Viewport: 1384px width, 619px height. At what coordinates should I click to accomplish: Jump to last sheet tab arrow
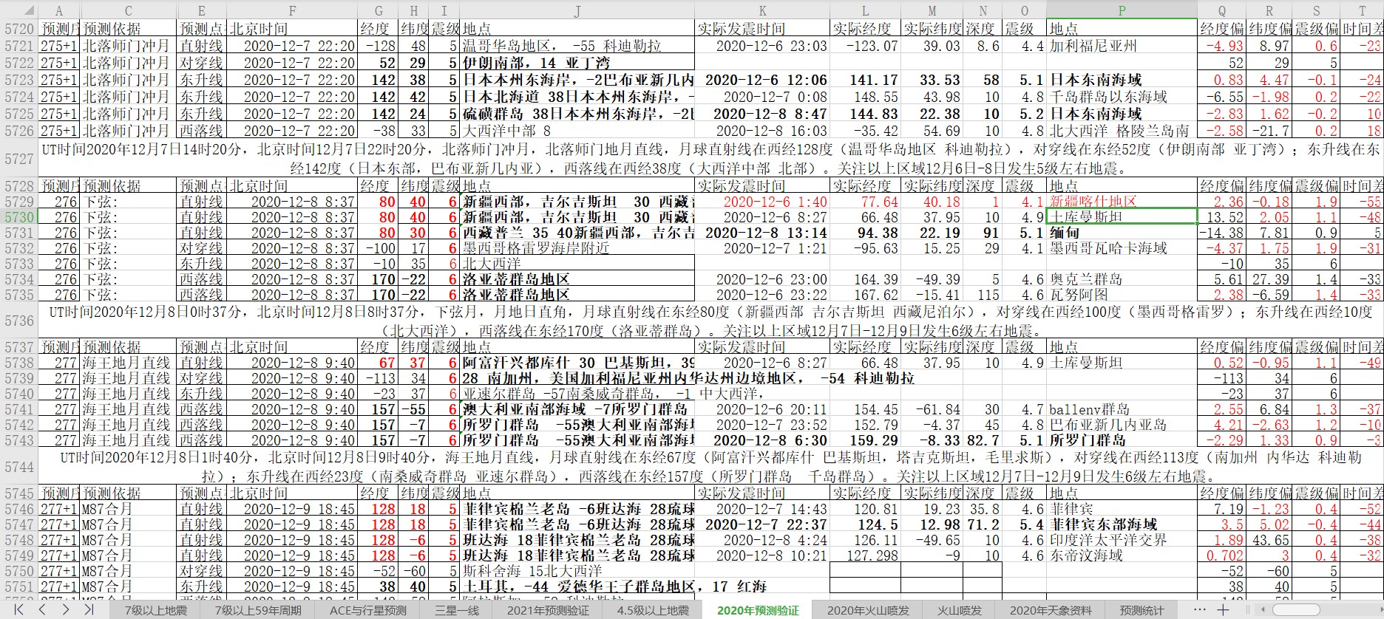click(x=89, y=609)
